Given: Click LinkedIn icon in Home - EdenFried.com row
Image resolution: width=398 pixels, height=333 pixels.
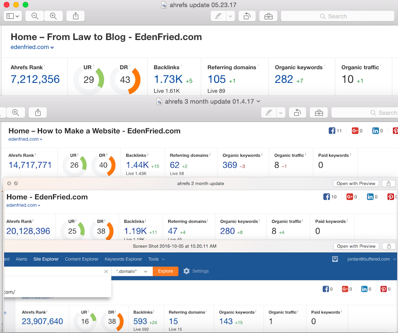Looking at the screenshot, I should click(x=370, y=197).
